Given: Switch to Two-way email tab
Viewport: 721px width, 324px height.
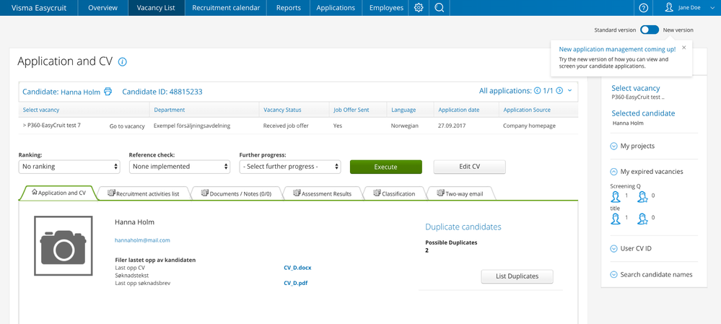Looking at the screenshot, I should (x=460, y=194).
